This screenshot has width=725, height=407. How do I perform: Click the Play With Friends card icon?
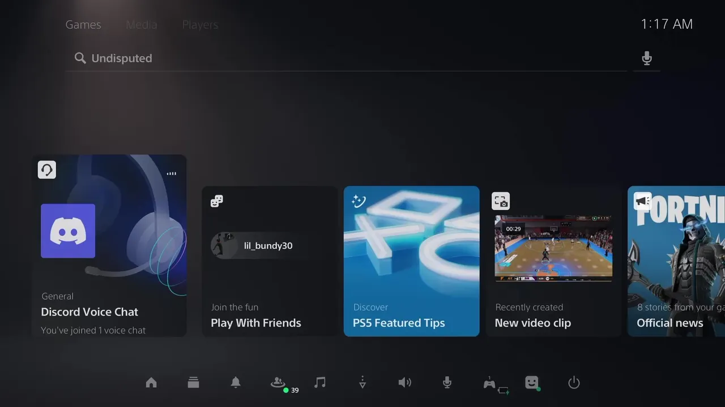tap(217, 201)
